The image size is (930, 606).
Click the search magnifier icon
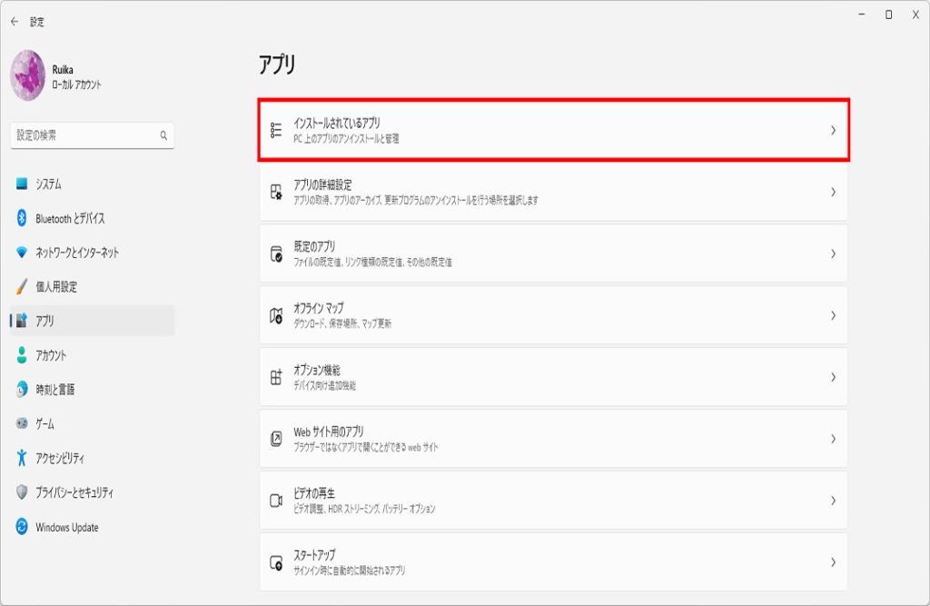click(x=163, y=135)
